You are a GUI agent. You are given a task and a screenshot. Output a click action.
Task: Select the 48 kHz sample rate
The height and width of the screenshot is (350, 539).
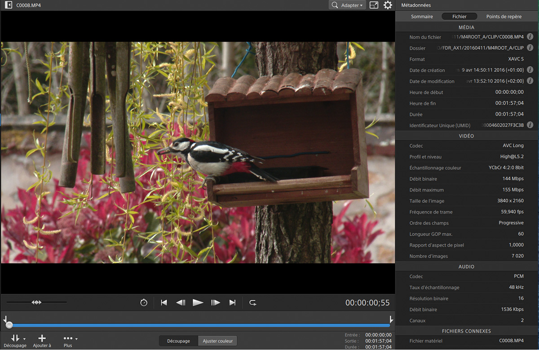[x=516, y=287]
